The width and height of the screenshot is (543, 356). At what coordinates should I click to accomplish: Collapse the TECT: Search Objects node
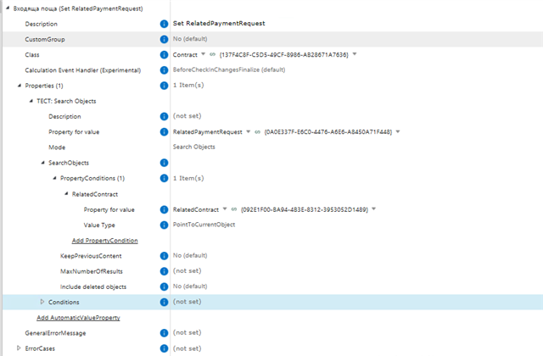click(x=31, y=101)
